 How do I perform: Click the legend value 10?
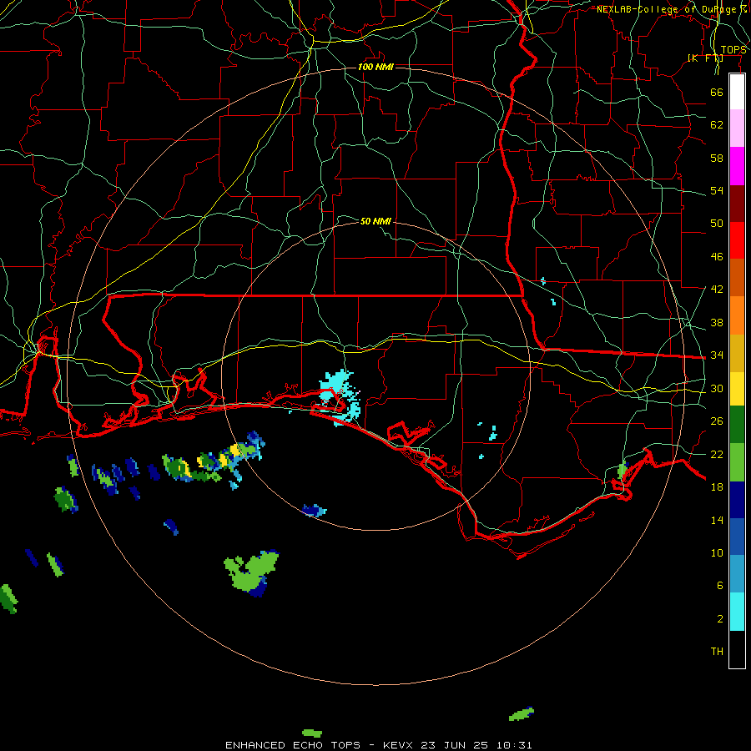(x=717, y=552)
